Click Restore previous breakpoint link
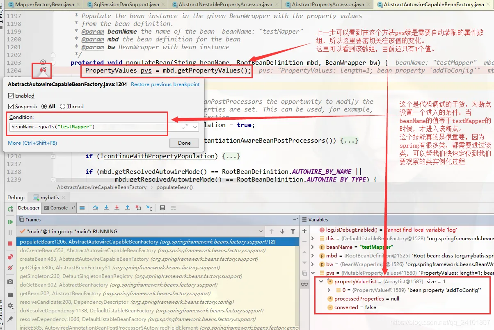 click(165, 84)
